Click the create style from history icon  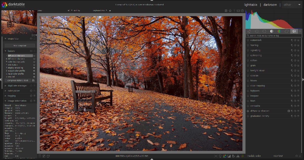(33, 80)
